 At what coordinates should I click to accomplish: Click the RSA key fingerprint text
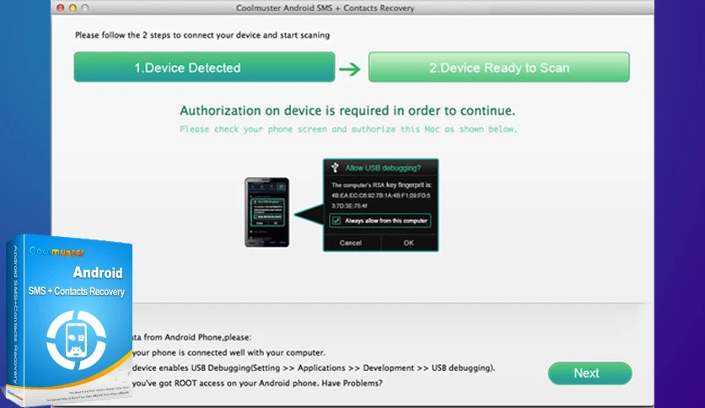pos(381,195)
